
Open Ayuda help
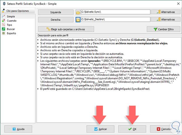click(18, 129)
